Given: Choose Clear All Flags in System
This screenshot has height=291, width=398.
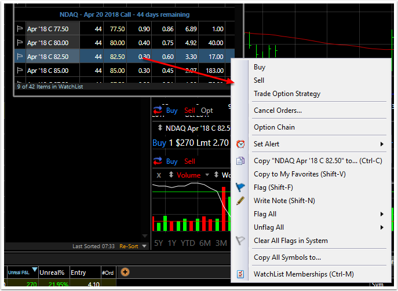Looking at the screenshot, I should coord(291,241).
